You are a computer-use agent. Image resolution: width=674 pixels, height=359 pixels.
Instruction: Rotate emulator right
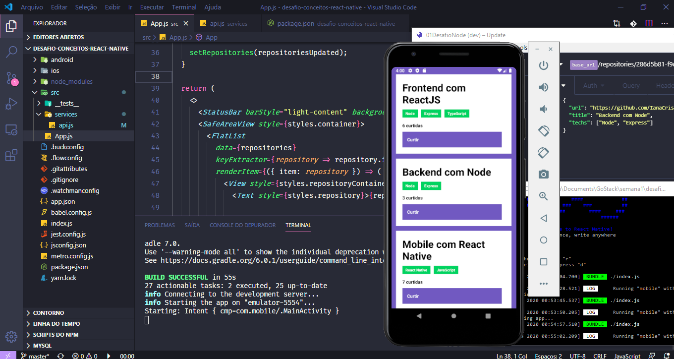[544, 153]
